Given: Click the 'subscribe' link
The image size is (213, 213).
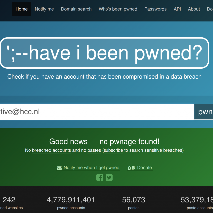Looking at the screenshot, I should coord(113,150).
